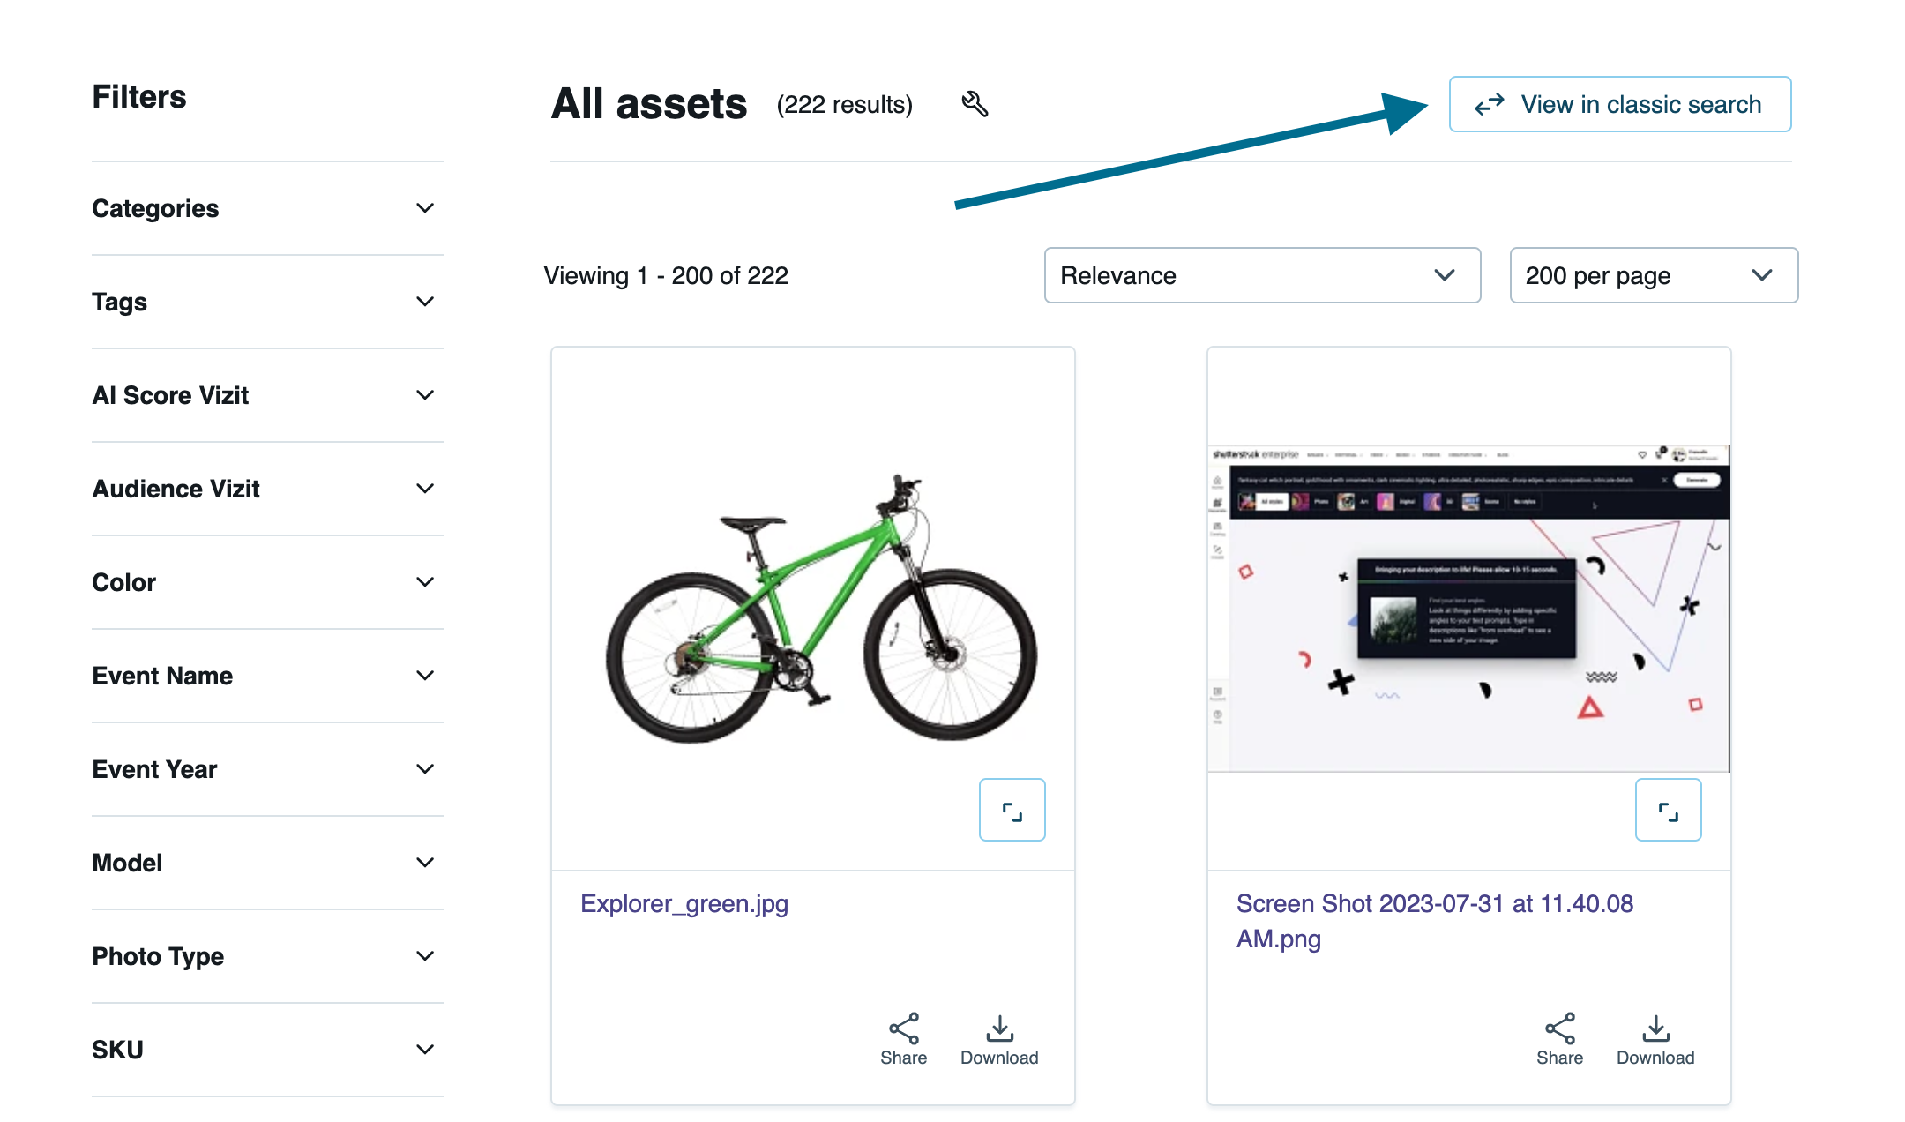Share Explorer_green.jpg using its share icon
The width and height of the screenshot is (1905, 1122).
pos(903,1028)
